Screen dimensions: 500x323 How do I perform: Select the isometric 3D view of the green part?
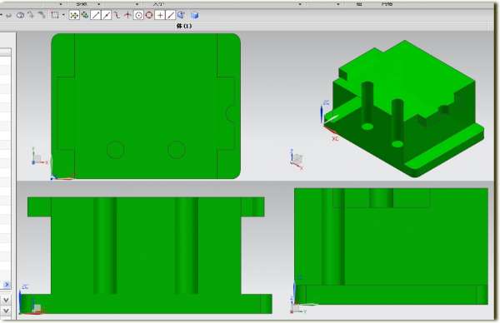pyautogui.click(x=403, y=108)
